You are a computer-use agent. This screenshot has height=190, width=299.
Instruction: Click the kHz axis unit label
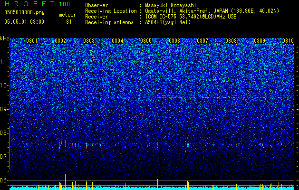(x=4, y=38)
